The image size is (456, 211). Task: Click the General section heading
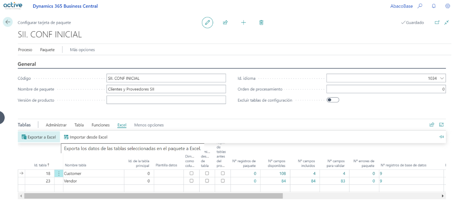[x=27, y=64]
